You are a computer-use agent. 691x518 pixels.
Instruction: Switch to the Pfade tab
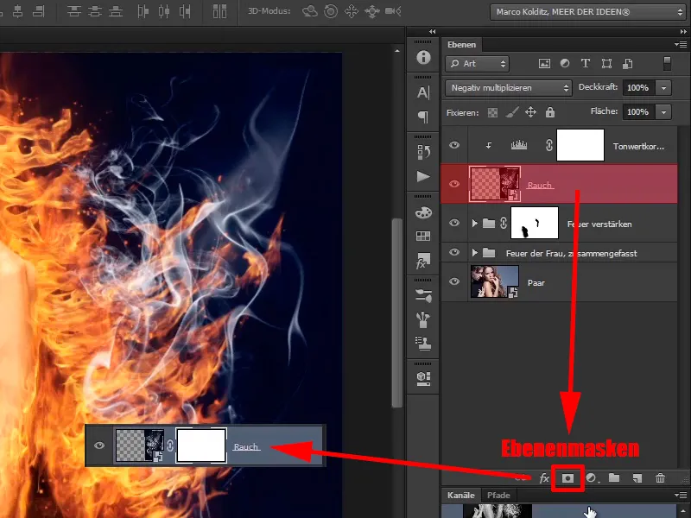click(498, 495)
